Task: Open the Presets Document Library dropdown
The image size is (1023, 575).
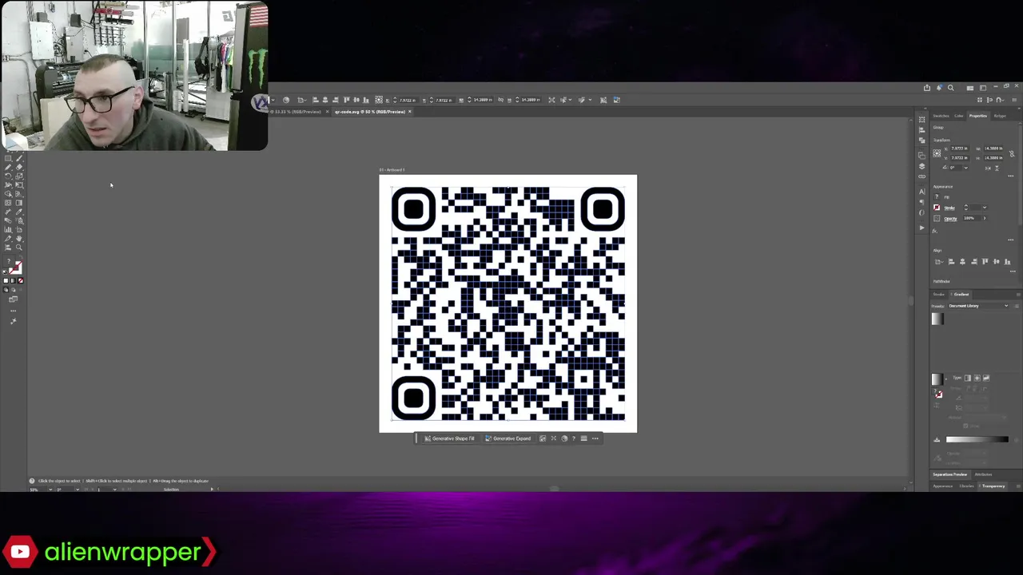Action: coord(978,306)
